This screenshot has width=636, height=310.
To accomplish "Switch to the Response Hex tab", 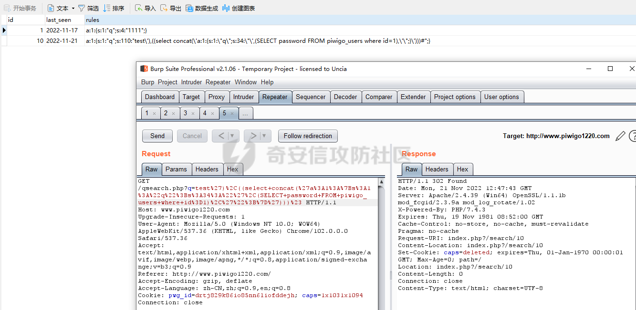I will click(x=463, y=169).
